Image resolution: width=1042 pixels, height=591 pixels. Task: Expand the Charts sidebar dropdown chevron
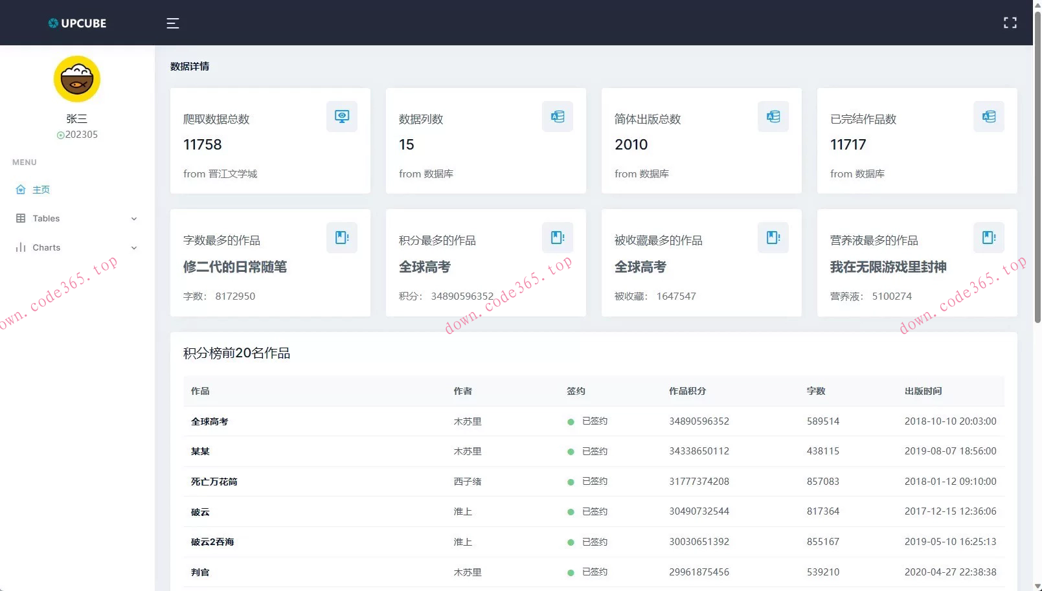(x=134, y=248)
